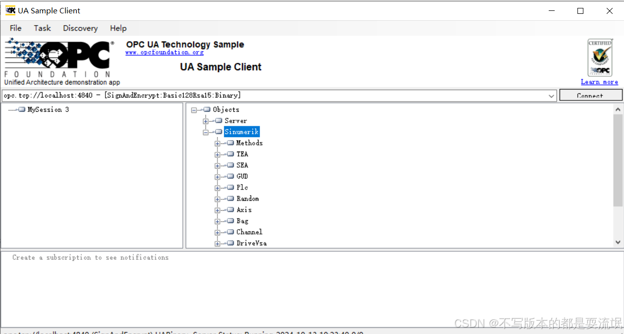Minimize the UA Sample Client window
The height and width of the screenshot is (334, 624).
[552, 11]
